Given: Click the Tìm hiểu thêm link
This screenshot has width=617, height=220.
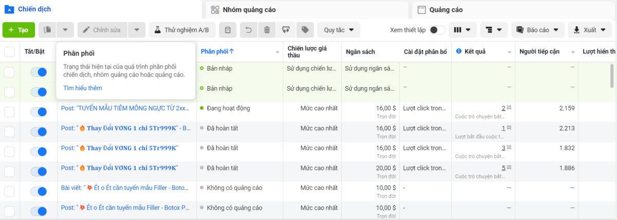Looking at the screenshot, I should [82, 88].
